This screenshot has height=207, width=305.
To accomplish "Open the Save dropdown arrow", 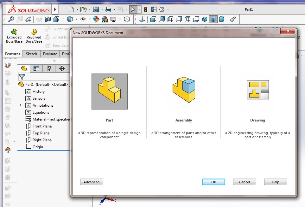I will (x=102, y=9).
